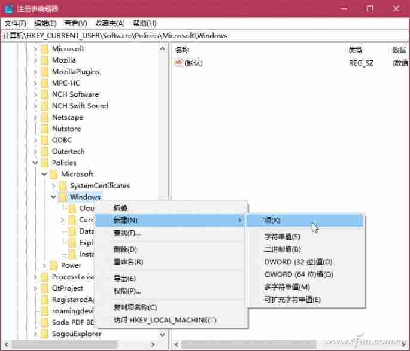The height and width of the screenshot is (351, 410).
Task: Click the tree pane scroll-down arrow
Action: point(162,334)
